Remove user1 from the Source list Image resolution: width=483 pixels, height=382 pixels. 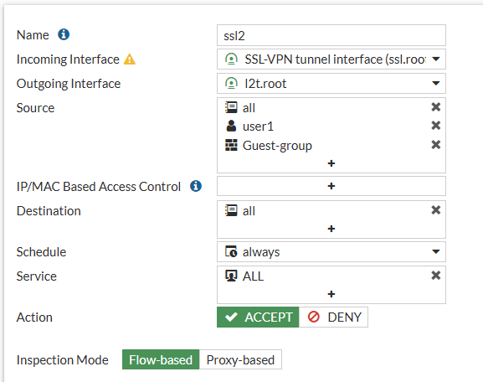(435, 126)
